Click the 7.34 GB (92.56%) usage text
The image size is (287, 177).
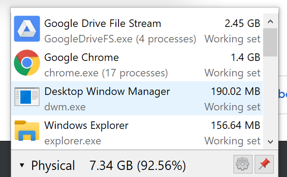(x=137, y=166)
